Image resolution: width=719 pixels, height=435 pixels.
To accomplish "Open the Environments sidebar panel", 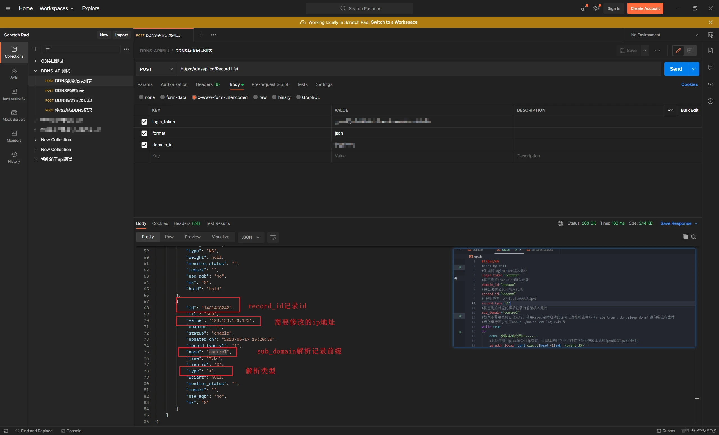I will (14, 95).
